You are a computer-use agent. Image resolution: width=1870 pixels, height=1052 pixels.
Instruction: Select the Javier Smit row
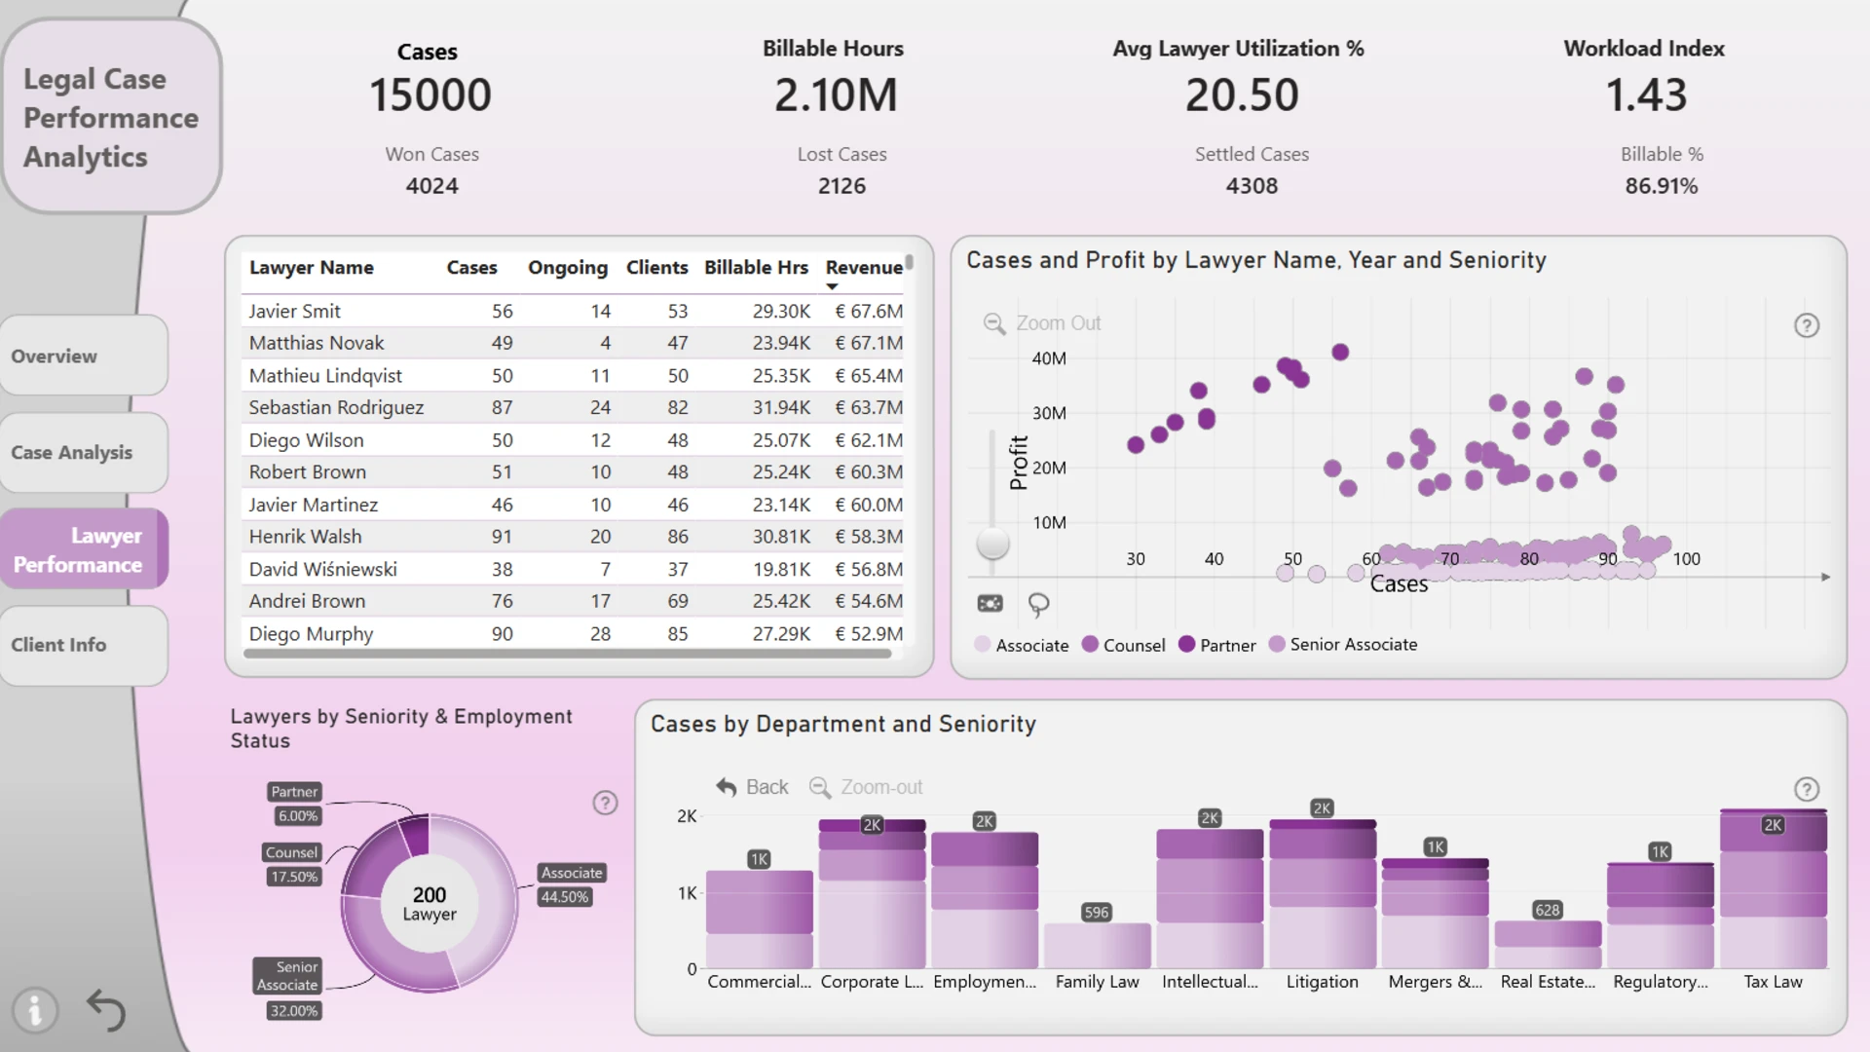573,311
